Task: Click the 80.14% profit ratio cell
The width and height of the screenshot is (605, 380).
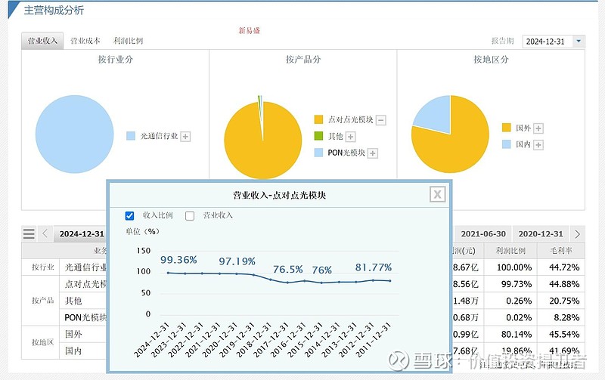Action: pyautogui.click(x=511, y=334)
